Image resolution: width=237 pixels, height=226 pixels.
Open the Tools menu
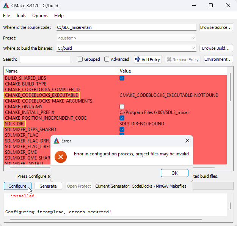pos(21,16)
